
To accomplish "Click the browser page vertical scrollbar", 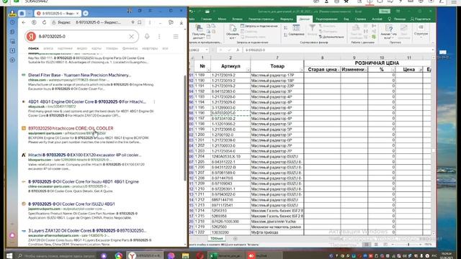I will 185,128.
